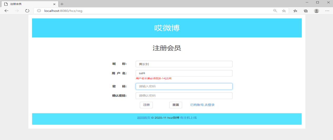The width and height of the screenshot is (333, 140).
Task: Click the site info icon in address bar
Action: tap(39, 11)
